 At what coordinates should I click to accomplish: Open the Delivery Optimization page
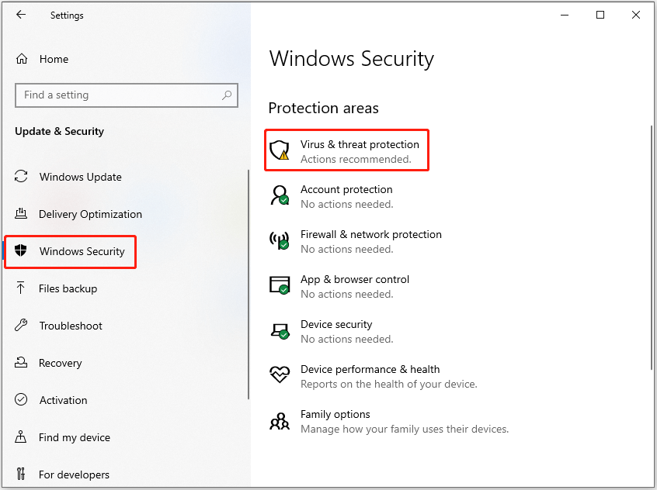pos(88,214)
